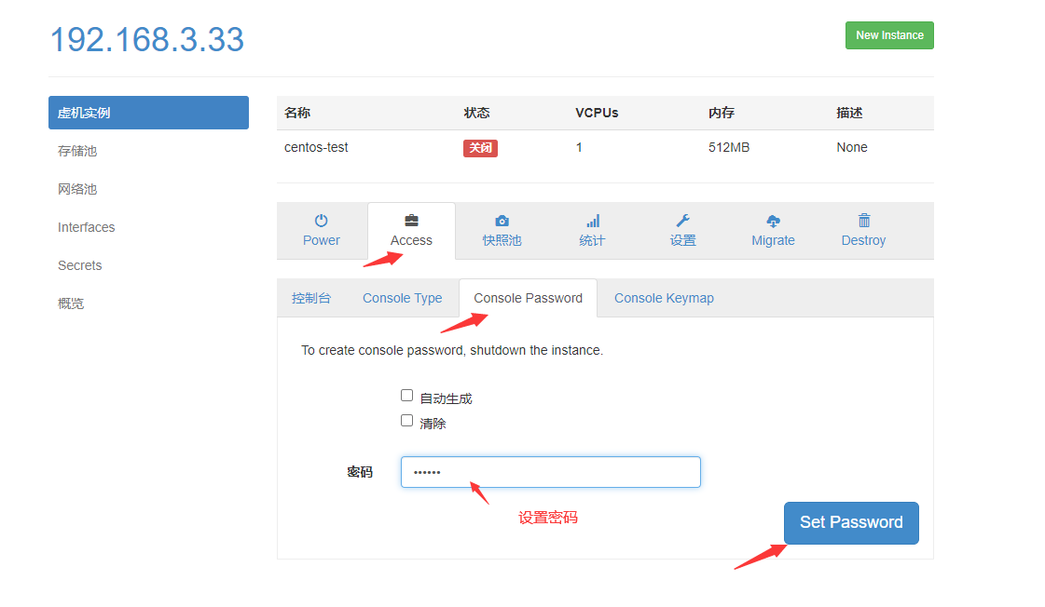Enable the 自动生成 checkbox

pos(406,396)
